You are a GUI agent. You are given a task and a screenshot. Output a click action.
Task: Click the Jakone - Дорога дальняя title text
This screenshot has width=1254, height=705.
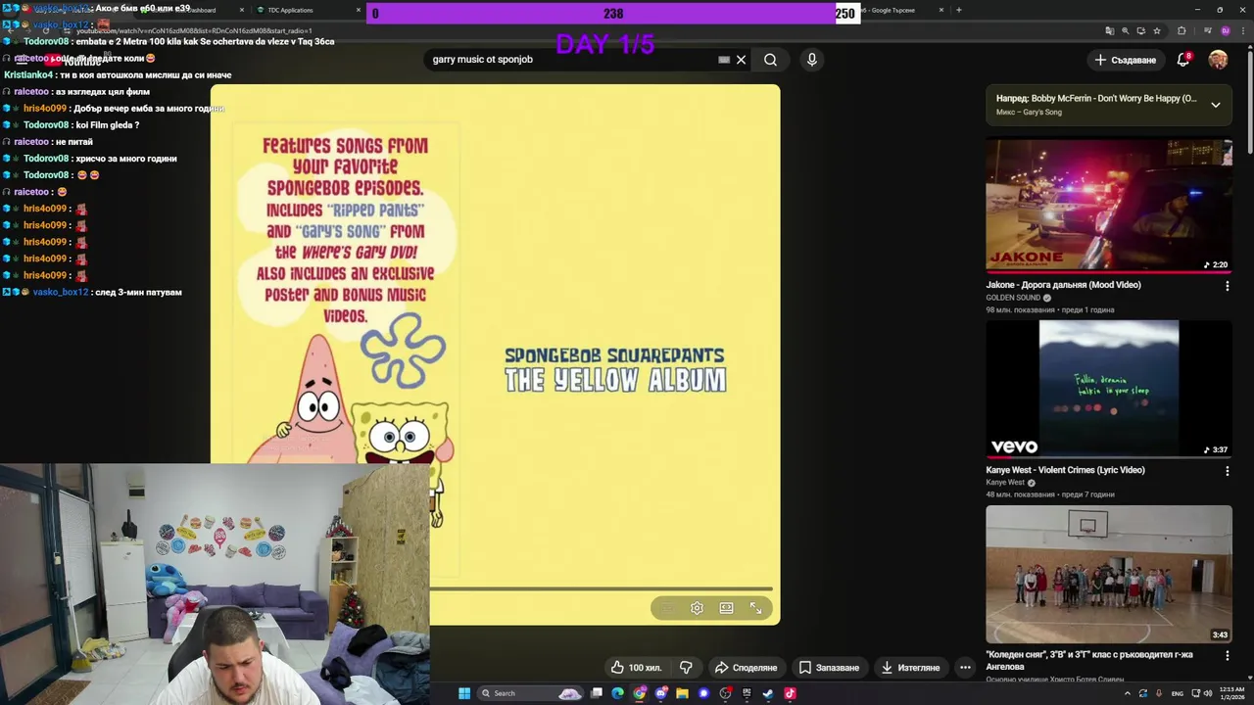pyautogui.click(x=1063, y=285)
